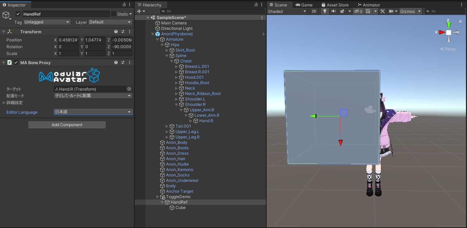
Task: Click the add object plus button in Hierarchy
Action: click(139, 11)
